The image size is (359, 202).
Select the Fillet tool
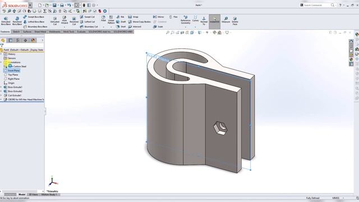click(x=103, y=19)
